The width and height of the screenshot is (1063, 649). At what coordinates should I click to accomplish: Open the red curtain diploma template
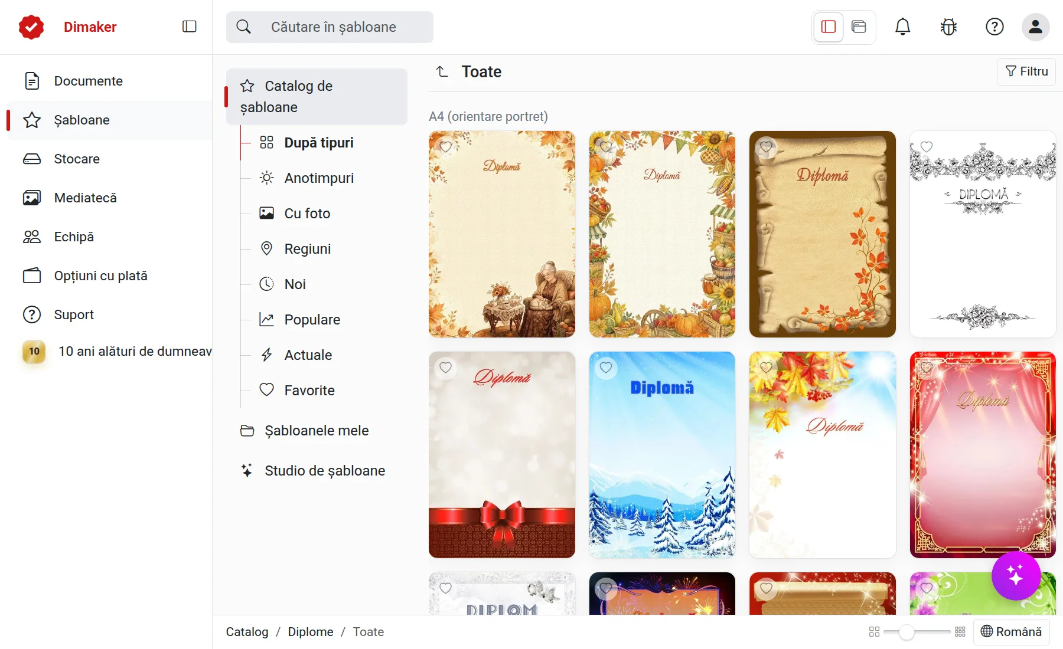click(x=983, y=455)
